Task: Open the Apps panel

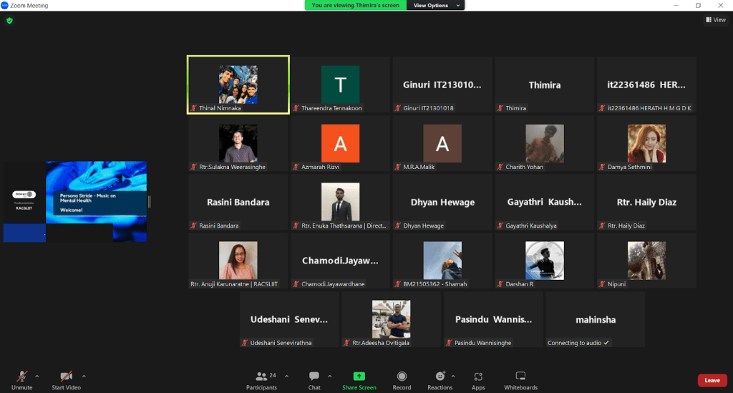Action: (x=478, y=377)
